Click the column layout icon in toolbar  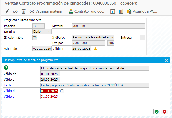[x=121, y=11]
